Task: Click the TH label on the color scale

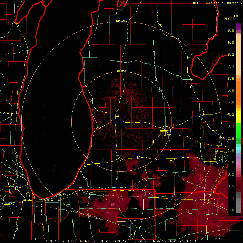Action: tap(232, 210)
